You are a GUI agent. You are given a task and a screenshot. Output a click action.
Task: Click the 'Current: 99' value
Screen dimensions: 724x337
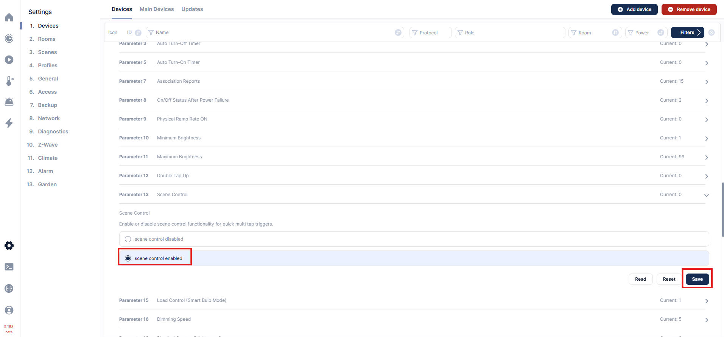(x=672, y=157)
